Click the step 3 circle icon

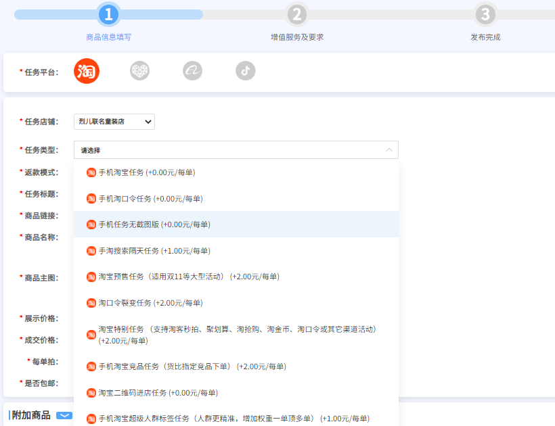(485, 14)
